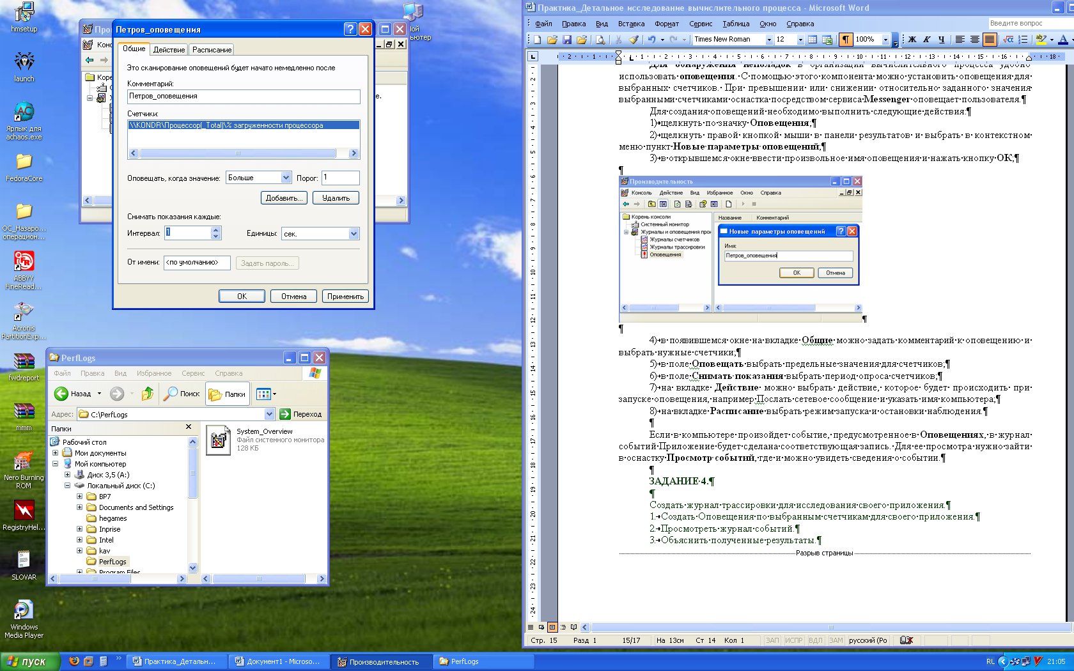Toggle align left button in Word
Screen dimensions: 1074x671
pos(960,40)
